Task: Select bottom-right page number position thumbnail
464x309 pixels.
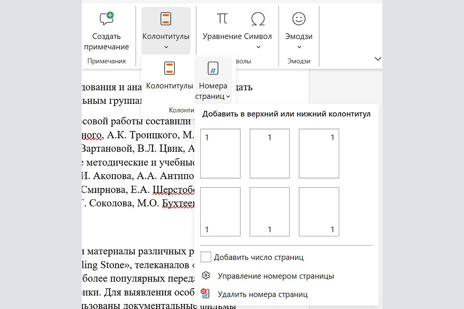Action: point(319,211)
